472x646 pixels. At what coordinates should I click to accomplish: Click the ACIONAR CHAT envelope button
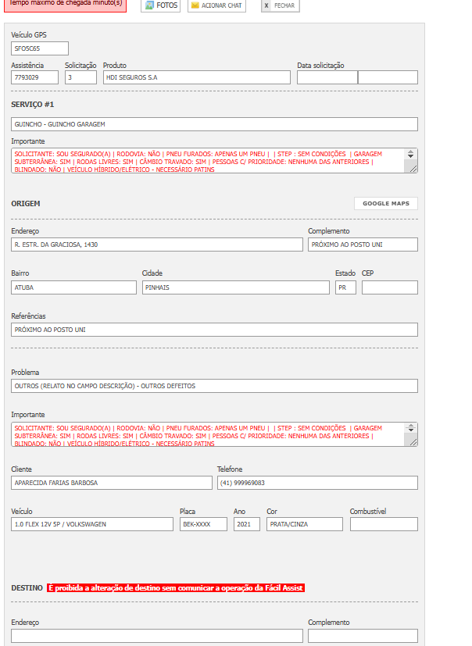tap(216, 5)
